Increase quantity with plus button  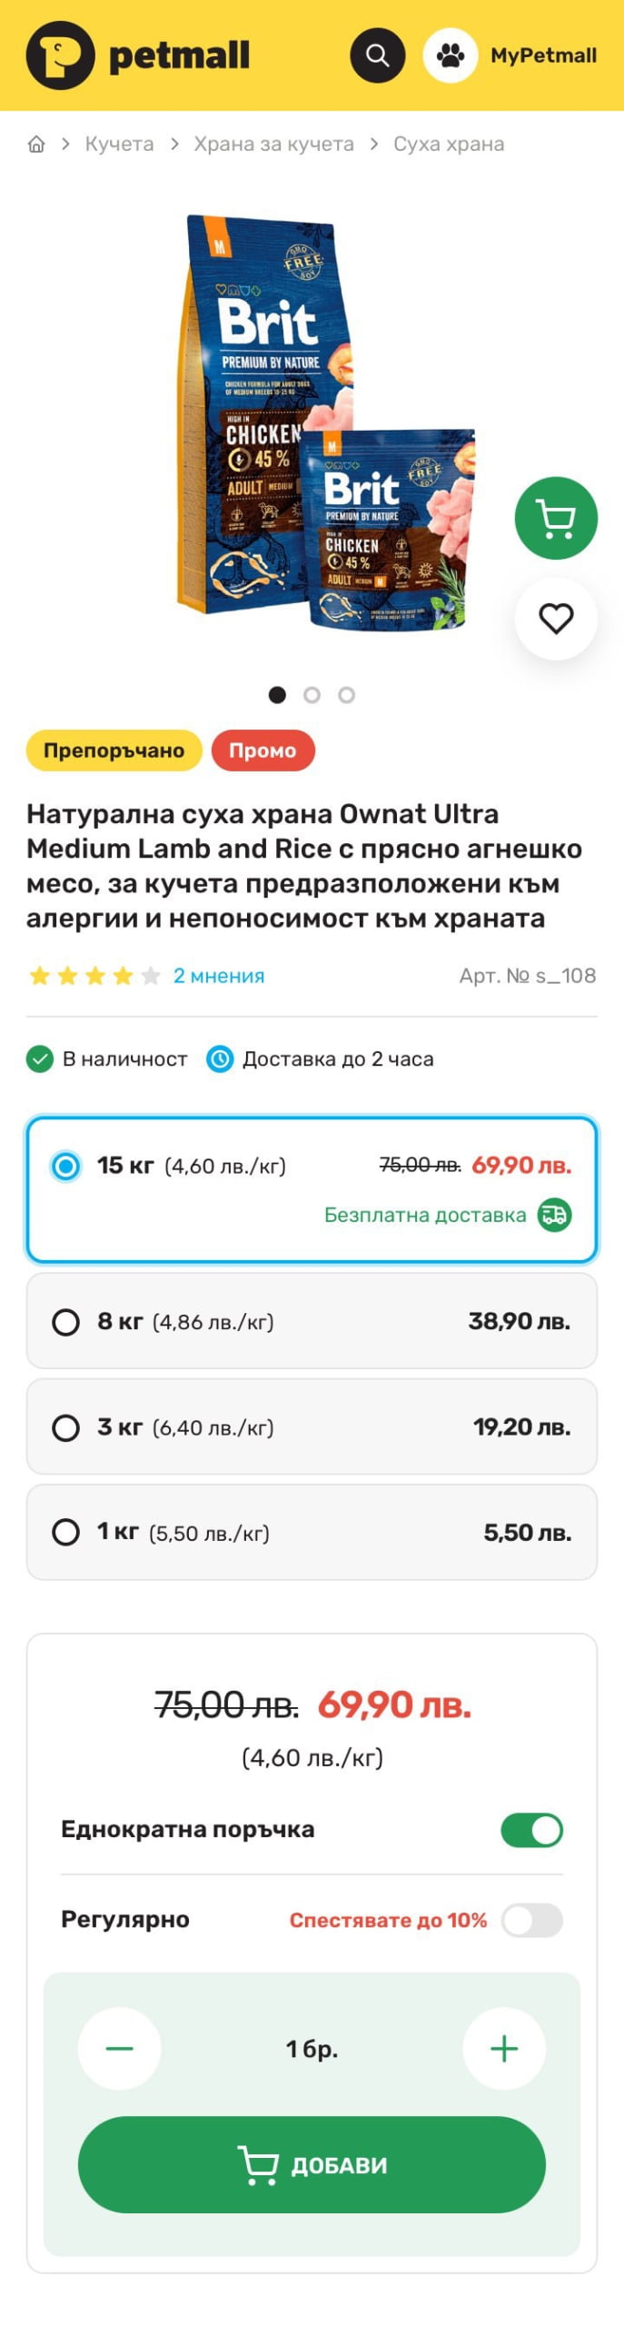(x=504, y=2049)
